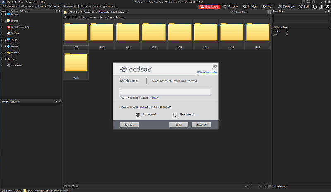Click the rotate left icon at bottom toolbar

point(69,186)
